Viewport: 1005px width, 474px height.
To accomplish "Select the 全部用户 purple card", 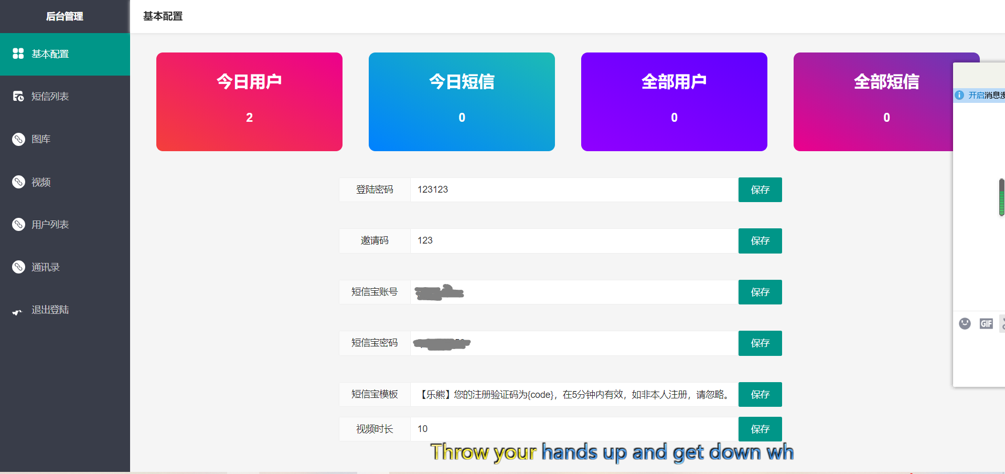I will point(674,102).
